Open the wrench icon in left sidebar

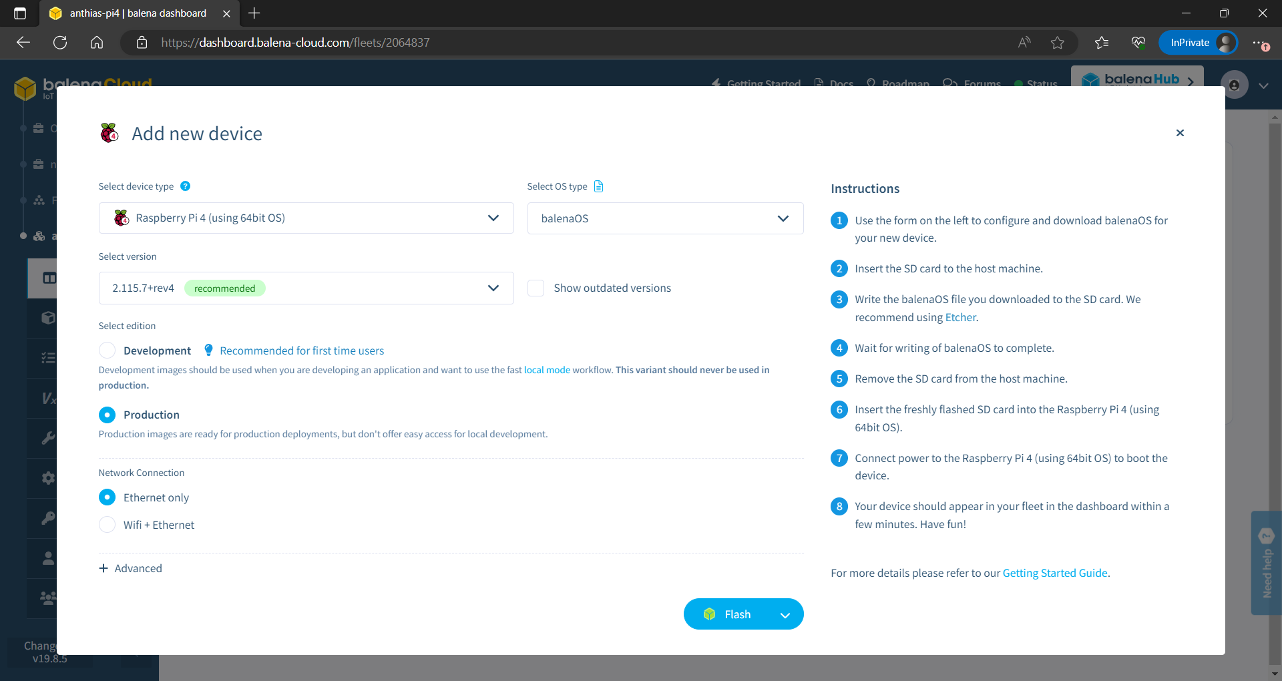(48, 438)
